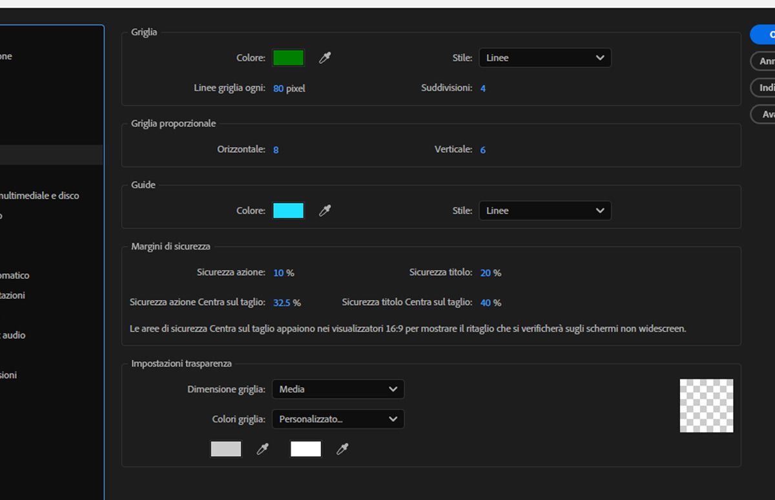
Task: Click the Sicurezza azione value 10
Action: point(278,273)
